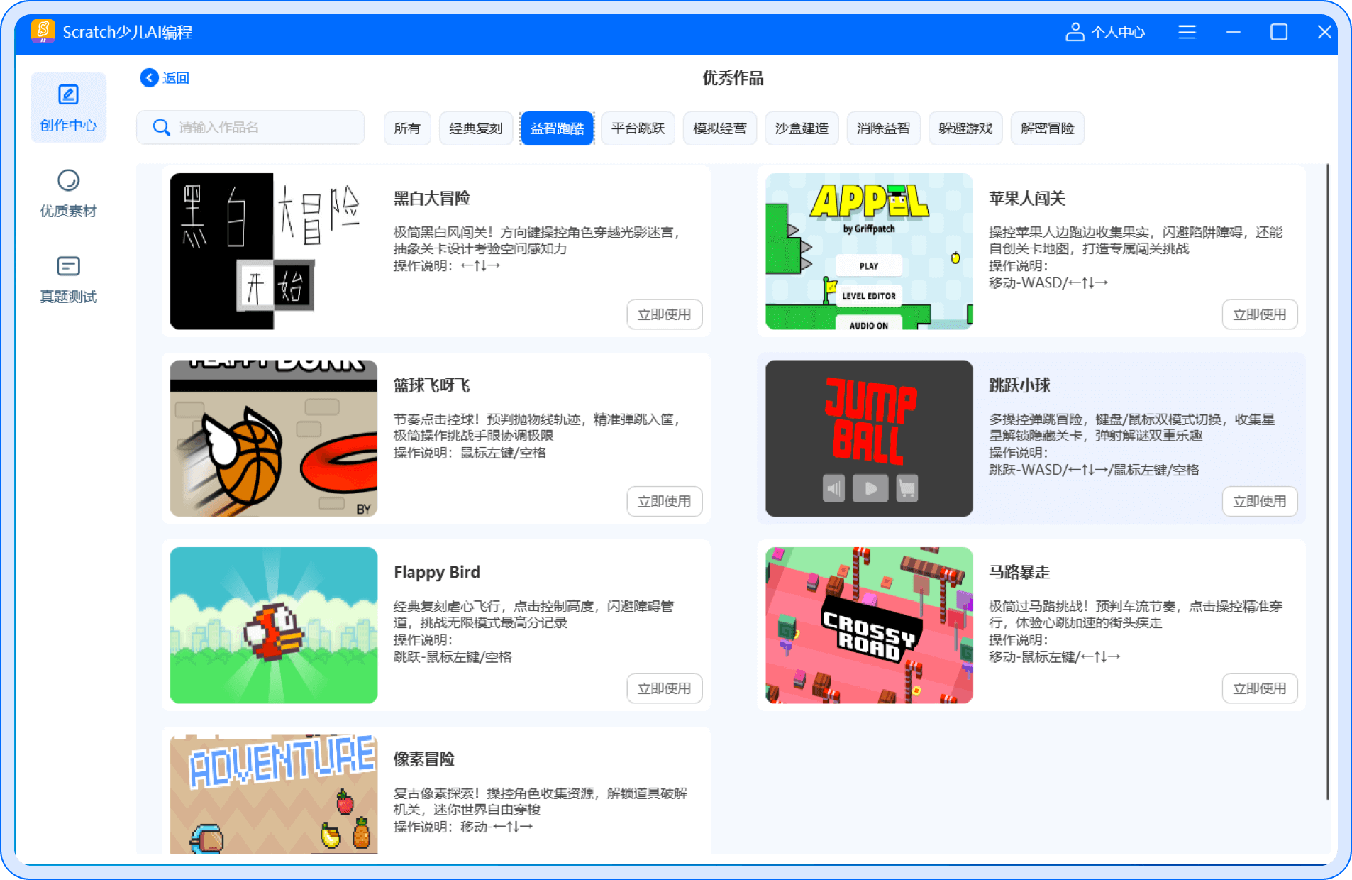Click the search magnifier icon

click(x=162, y=128)
